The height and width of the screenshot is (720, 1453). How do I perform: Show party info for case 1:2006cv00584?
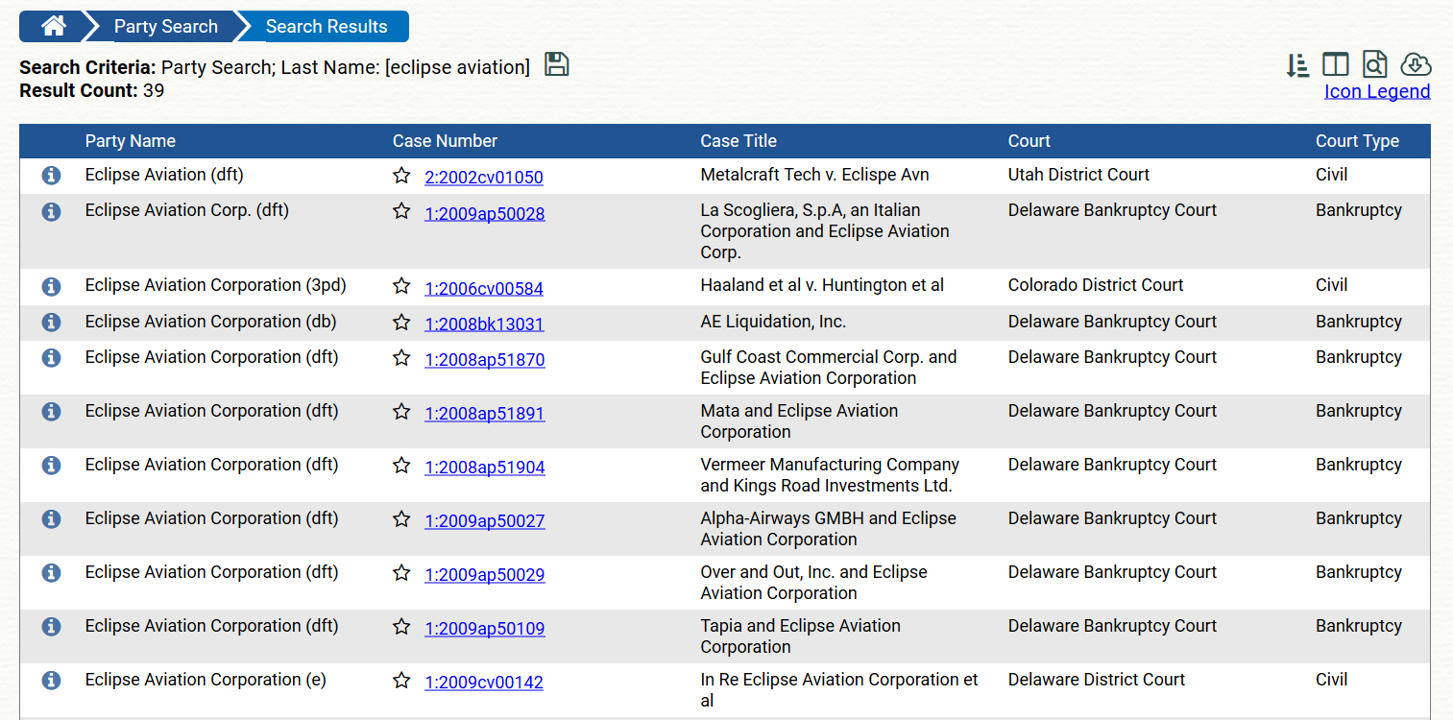(x=52, y=286)
